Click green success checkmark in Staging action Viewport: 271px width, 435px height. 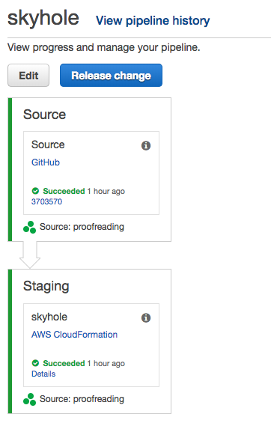click(35, 363)
